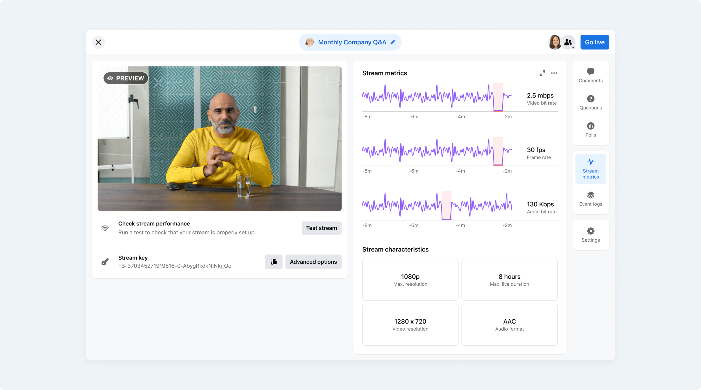Expand the Stream metrics panel fullscreen
701x390 pixels.
[x=542, y=73]
